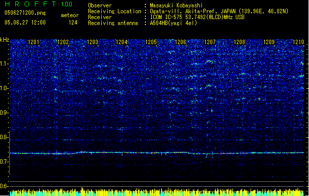Click the 1210 time marker
This screenshot has height=196, width=309.
click(x=298, y=42)
